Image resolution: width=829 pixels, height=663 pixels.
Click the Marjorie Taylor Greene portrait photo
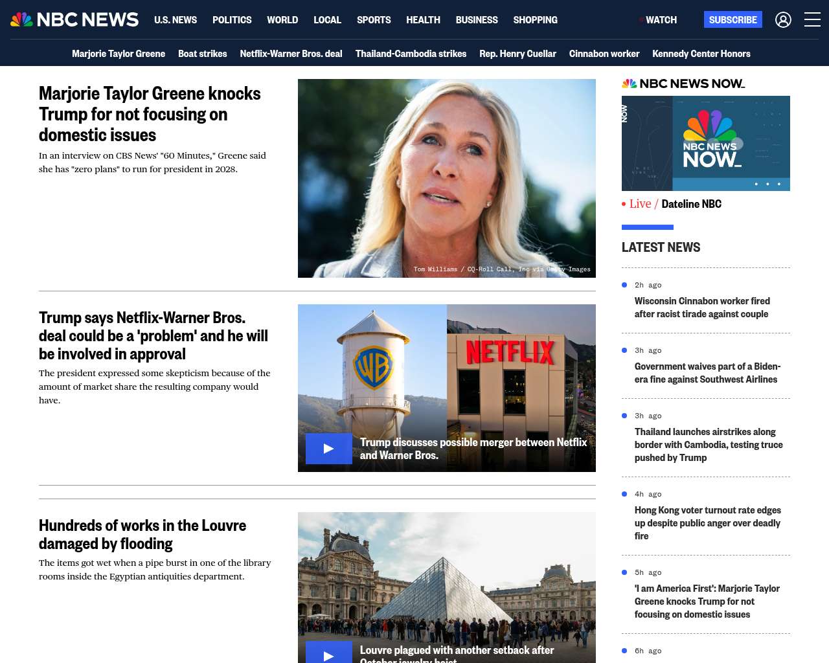446,178
